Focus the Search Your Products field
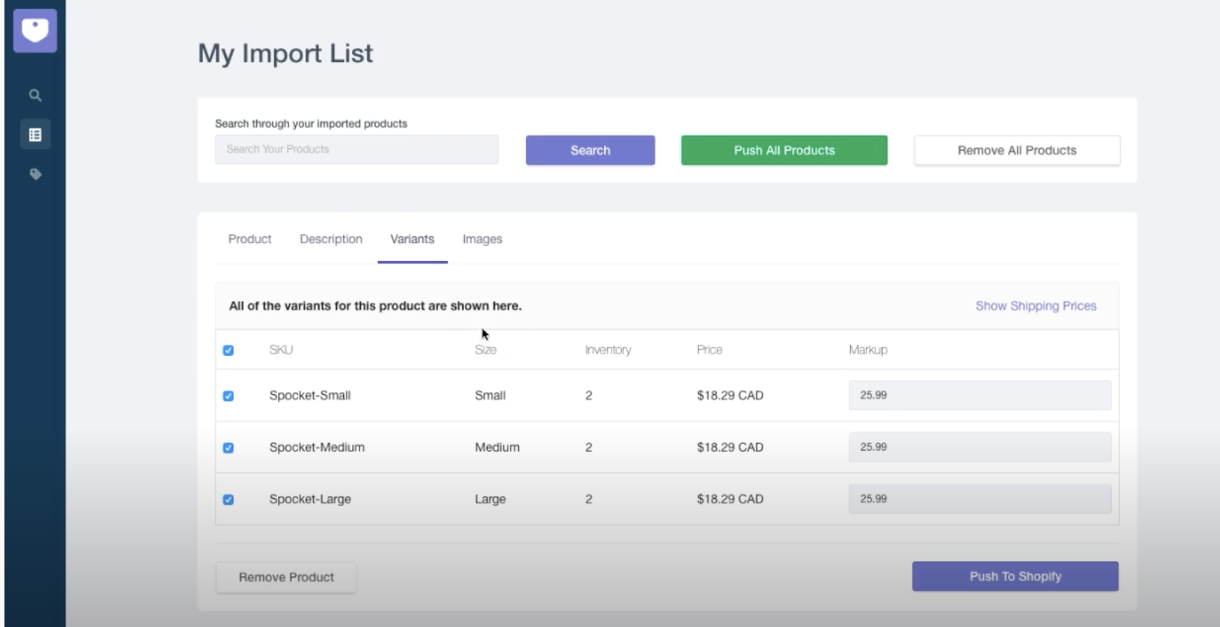The image size is (1220, 627). (357, 150)
